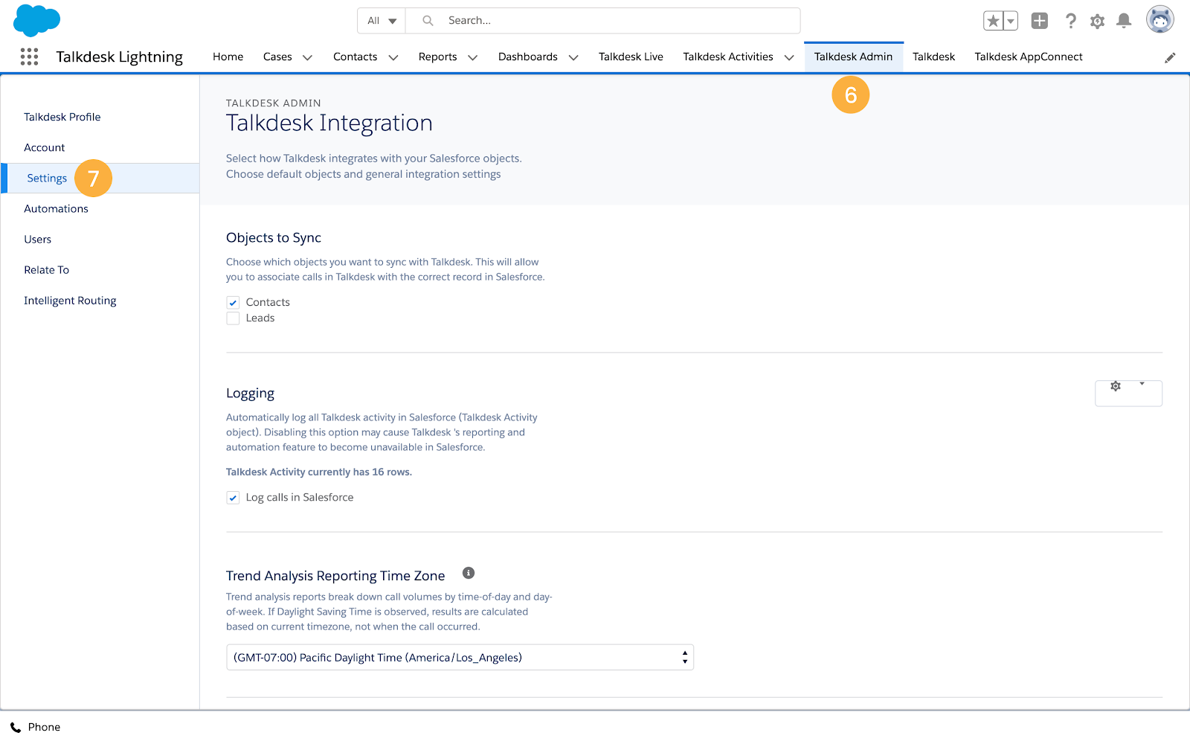Select Automations in the sidebar
Viewport: 1190px width, 744px height.
coord(56,209)
